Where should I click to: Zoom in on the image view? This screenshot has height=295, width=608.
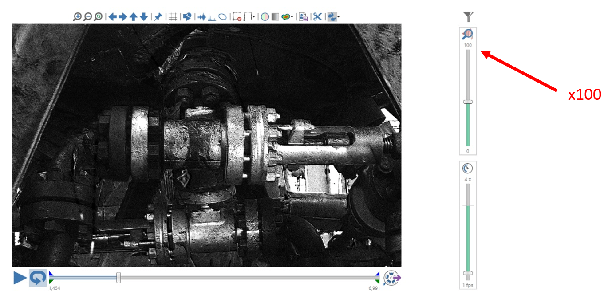click(x=77, y=17)
